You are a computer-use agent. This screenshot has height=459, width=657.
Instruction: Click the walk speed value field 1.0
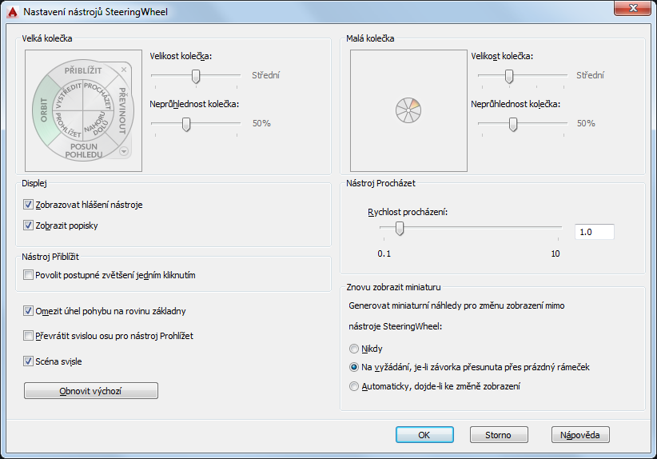coord(595,232)
